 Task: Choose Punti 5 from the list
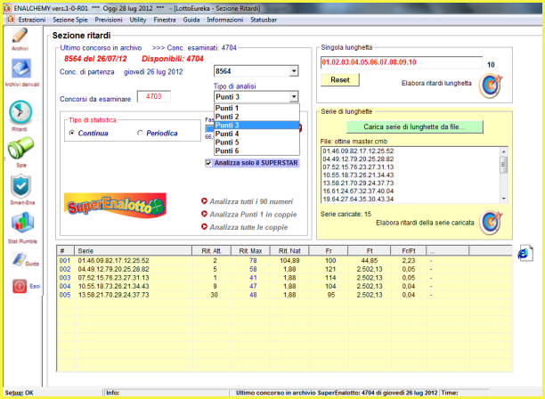pos(256,142)
